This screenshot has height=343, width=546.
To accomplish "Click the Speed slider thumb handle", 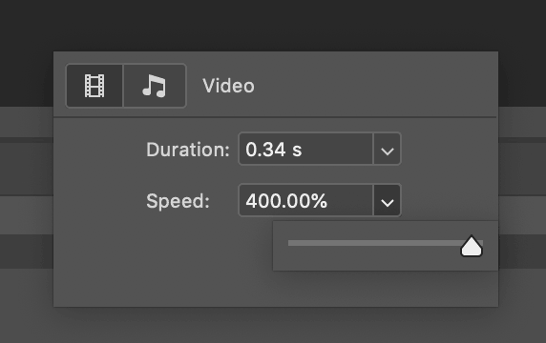I will [472, 247].
